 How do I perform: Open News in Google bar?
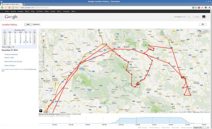[47, 11]
